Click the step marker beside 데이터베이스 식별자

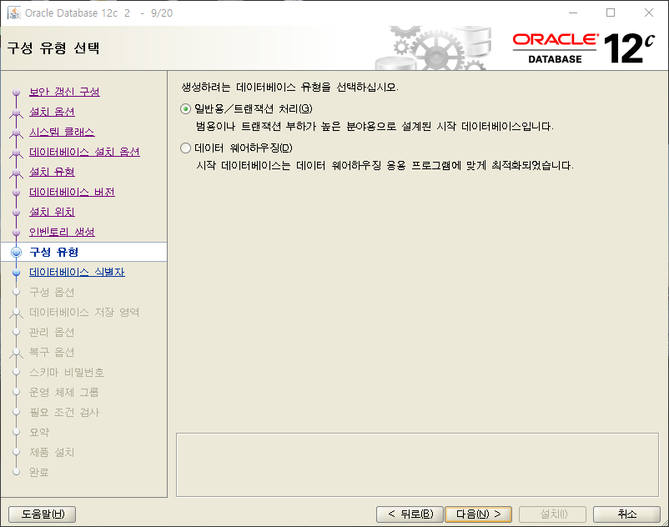click(x=16, y=273)
